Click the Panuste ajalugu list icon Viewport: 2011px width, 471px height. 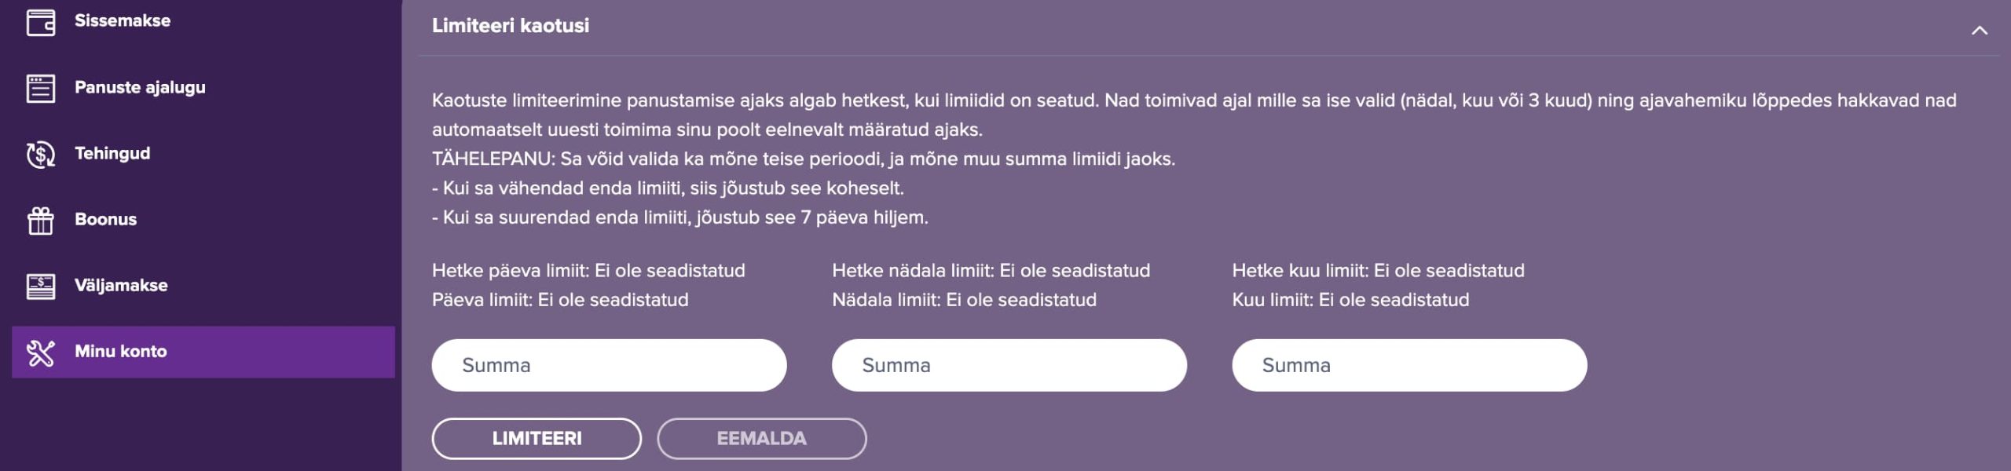point(41,88)
